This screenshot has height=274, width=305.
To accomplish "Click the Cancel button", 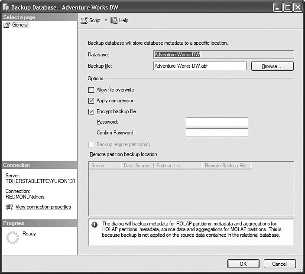I will coord(279,264).
